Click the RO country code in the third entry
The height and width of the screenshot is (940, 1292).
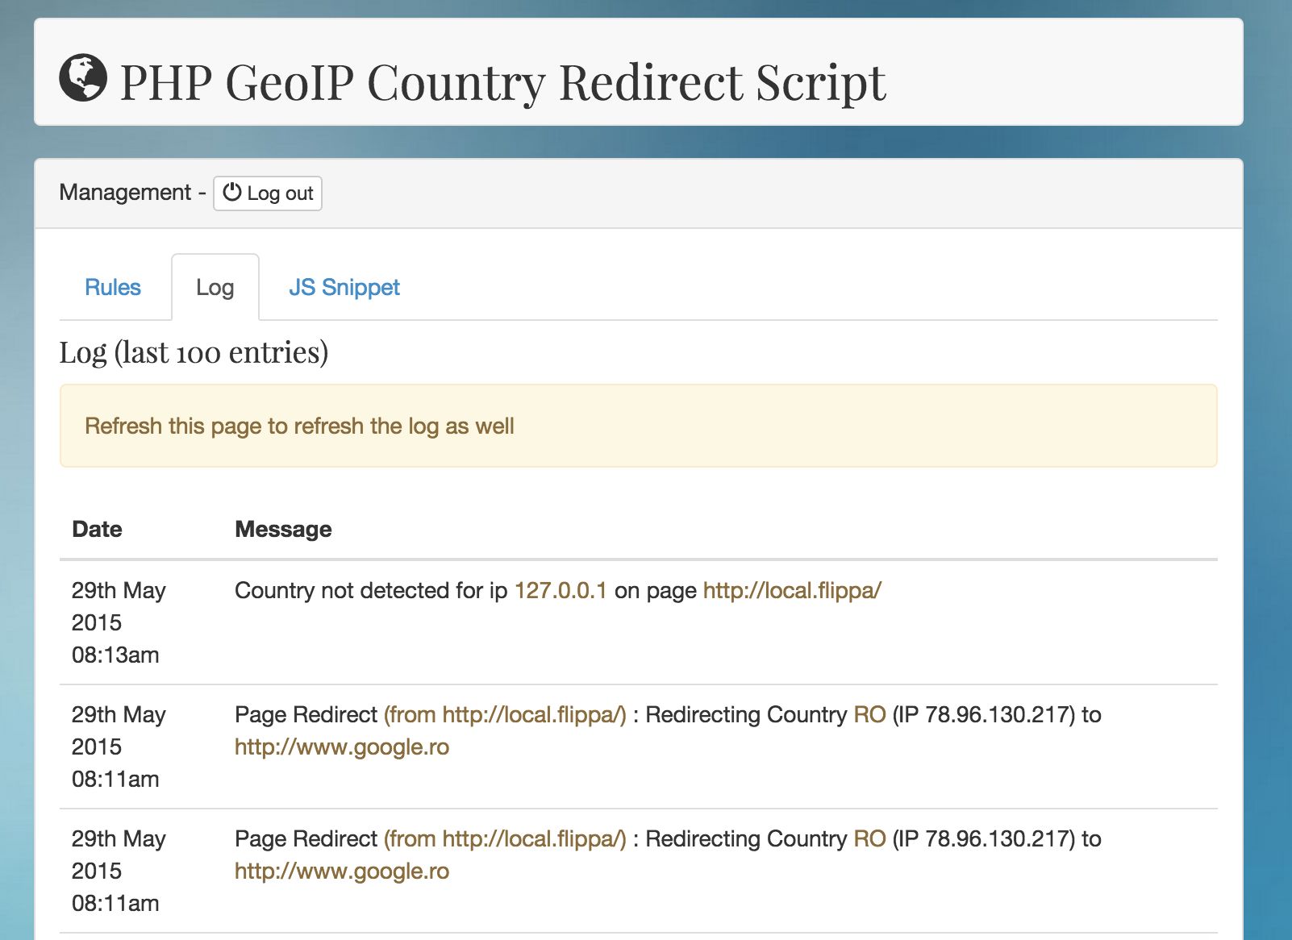click(x=869, y=839)
